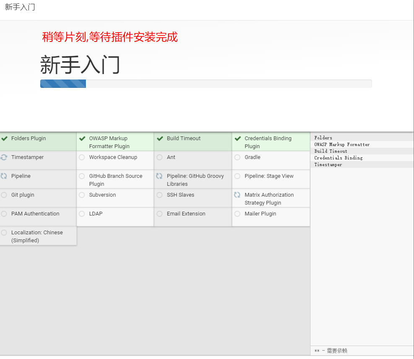The width and height of the screenshot is (414, 359).
Task: Select the SSH Slaves plugin entry
Action: (x=180, y=195)
